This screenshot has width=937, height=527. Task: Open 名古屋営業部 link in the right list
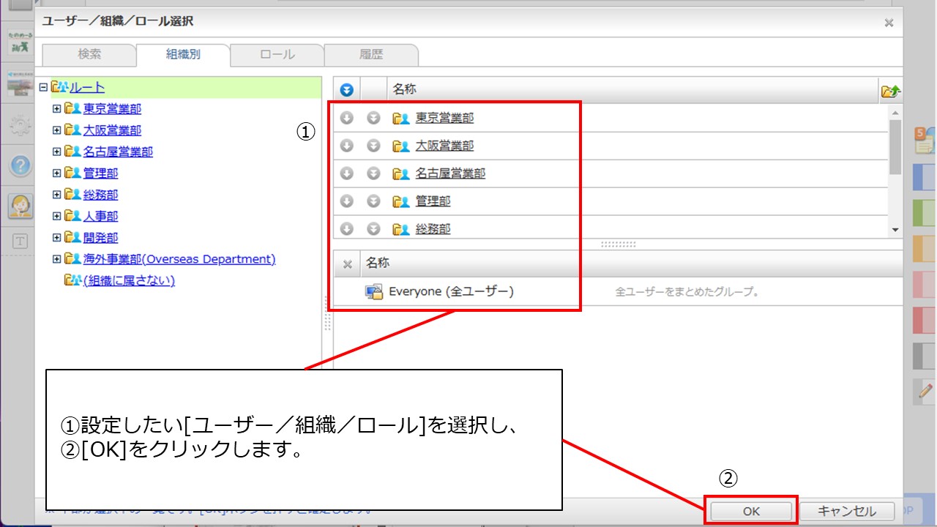coord(450,173)
